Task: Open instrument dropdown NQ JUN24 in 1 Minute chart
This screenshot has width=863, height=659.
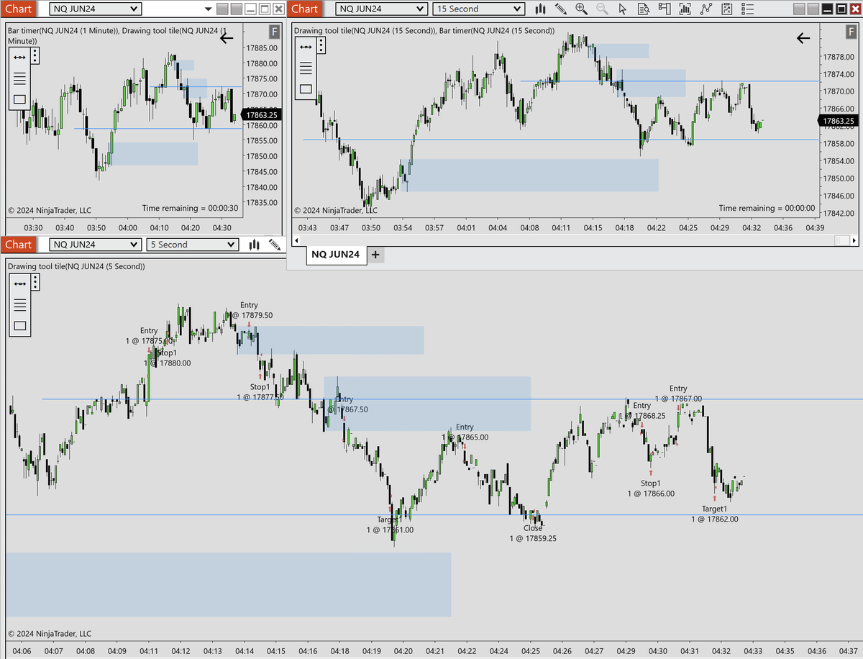Action: tap(95, 9)
